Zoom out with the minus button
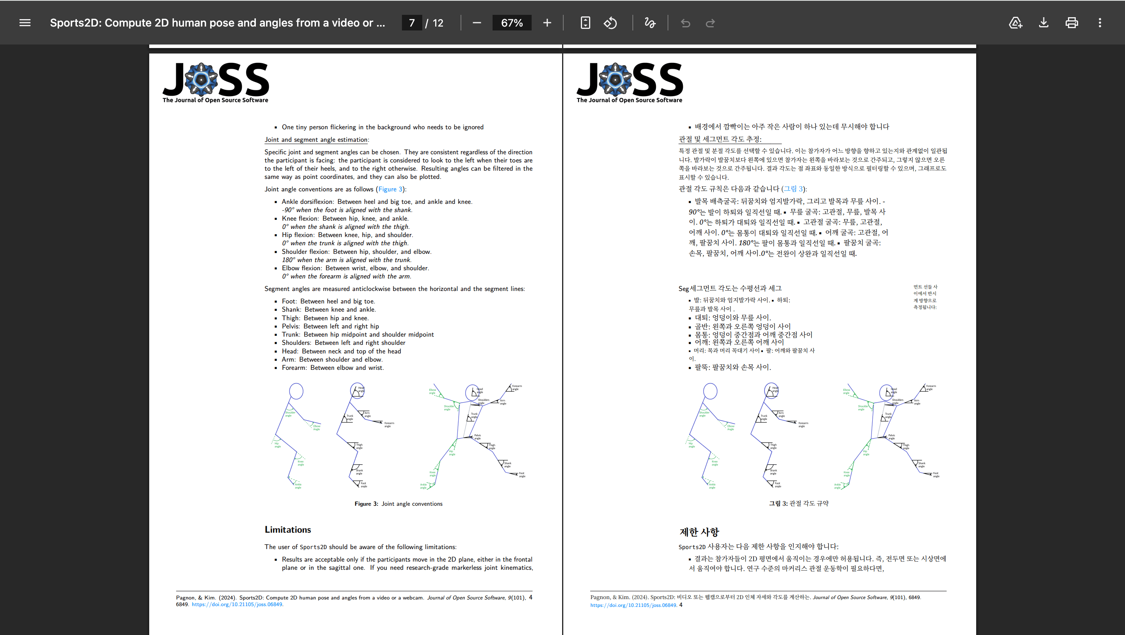Screen dimensions: 1125x635 point(477,23)
